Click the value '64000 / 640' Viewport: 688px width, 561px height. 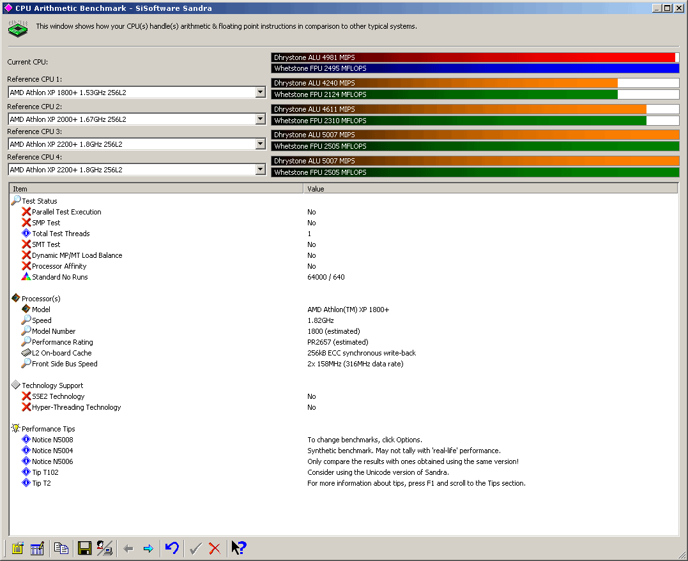click(326, 277)
